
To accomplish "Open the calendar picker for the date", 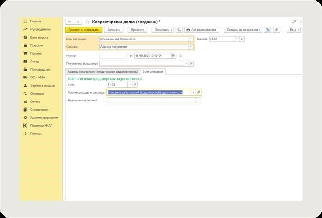I will tap(173, 56).
